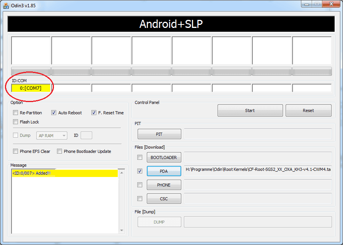
Task: Select the <ID:0/007> Added!! message line
Action: (x=65, y=173)
